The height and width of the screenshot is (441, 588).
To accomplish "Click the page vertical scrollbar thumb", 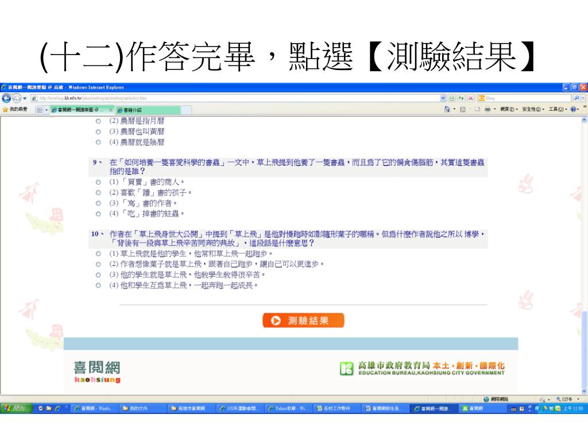I will tap(584, 351).
